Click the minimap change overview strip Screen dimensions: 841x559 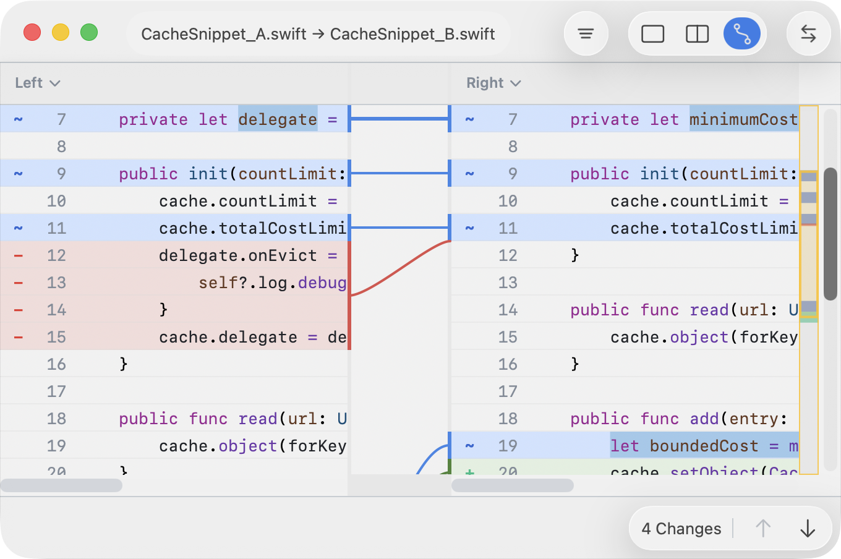point(809,289)
